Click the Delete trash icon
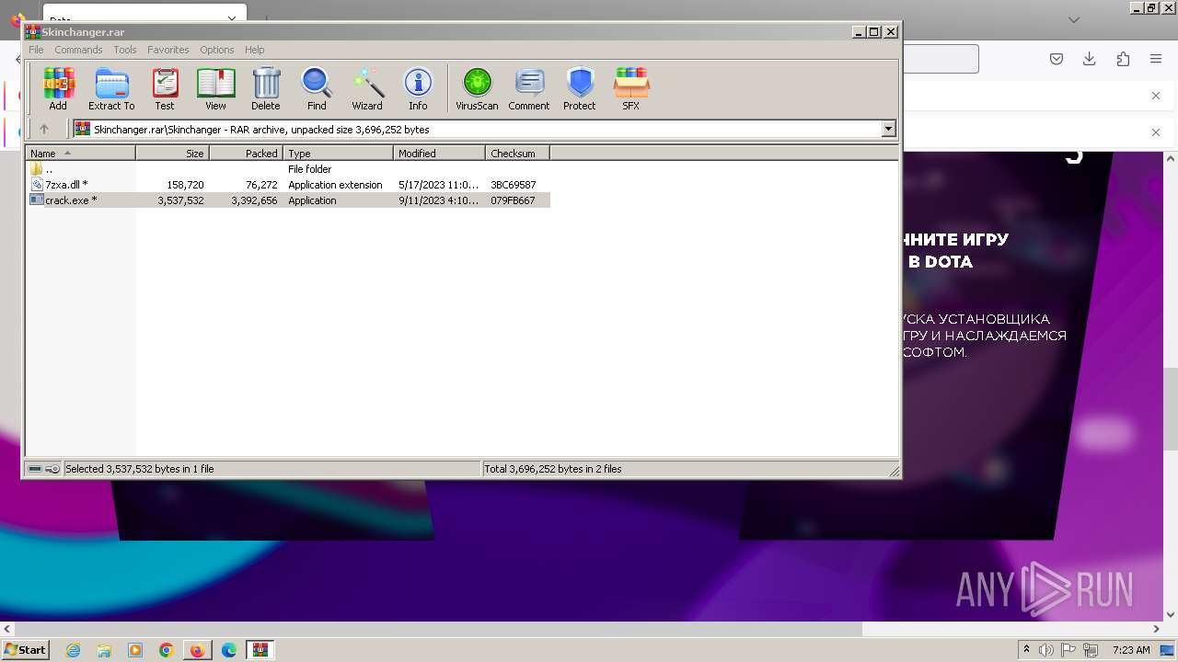This screenshot has height=662, width=1178. [266, 89]
